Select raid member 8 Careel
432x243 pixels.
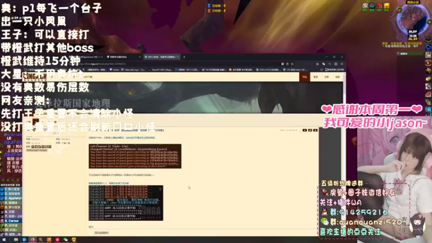tap(11, 221)
